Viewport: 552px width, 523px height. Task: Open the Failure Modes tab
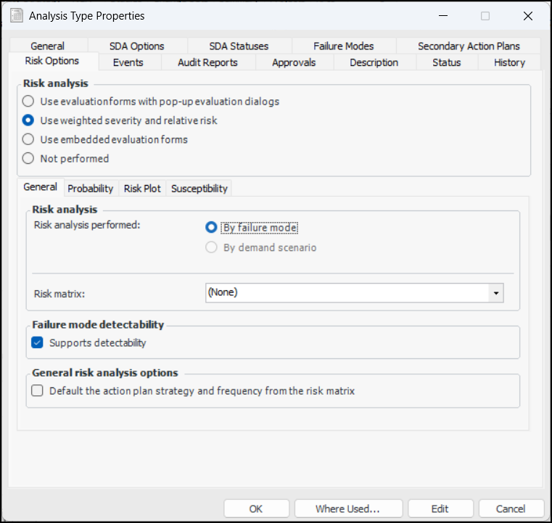click(x=343, y=46)
